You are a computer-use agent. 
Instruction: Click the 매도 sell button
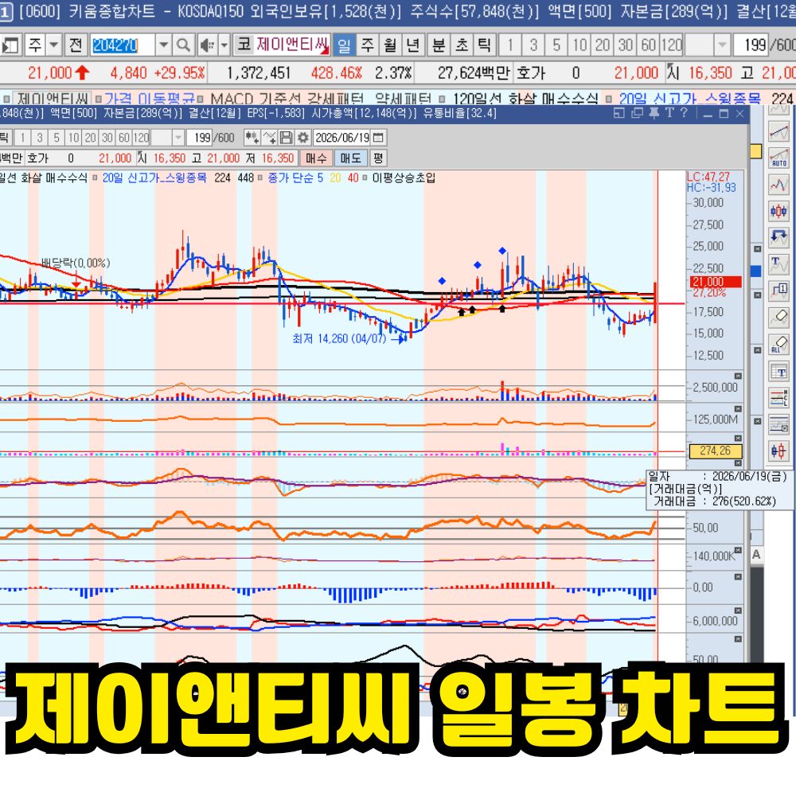pos(351,158)
